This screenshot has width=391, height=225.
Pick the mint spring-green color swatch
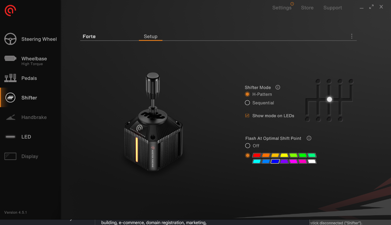tap(312, 155)
